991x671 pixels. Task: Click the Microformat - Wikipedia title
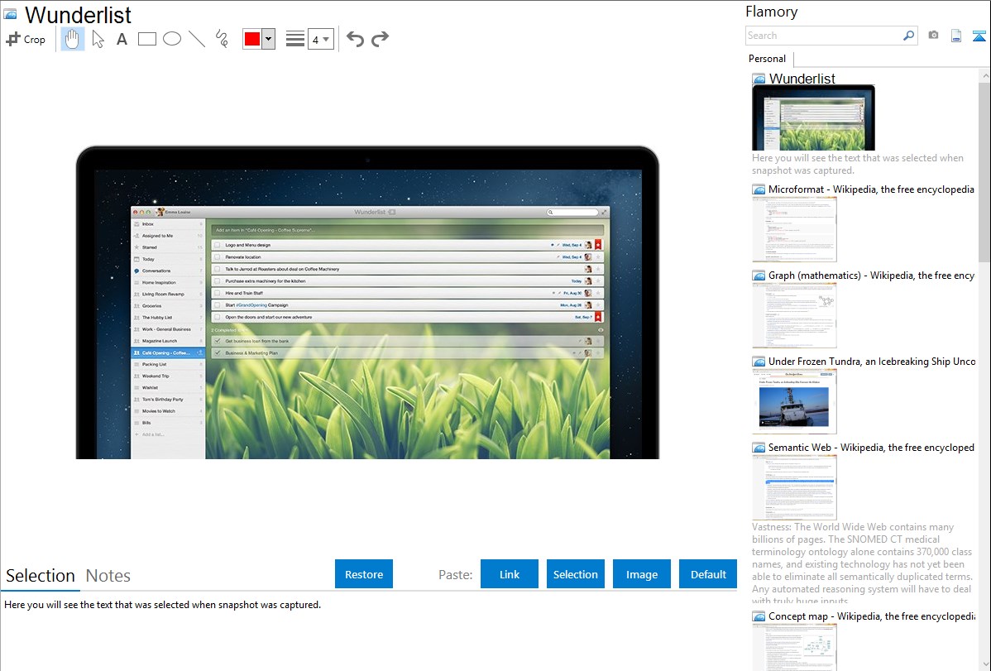[x=871, y=189]
